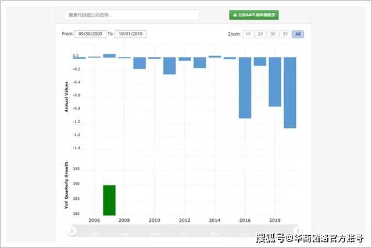Click the navigator track below the charts

pyautogui.click(x=185, y=232)
